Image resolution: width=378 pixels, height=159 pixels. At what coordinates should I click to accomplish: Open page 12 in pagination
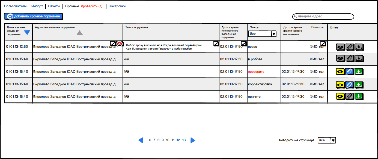coord(178,140)
